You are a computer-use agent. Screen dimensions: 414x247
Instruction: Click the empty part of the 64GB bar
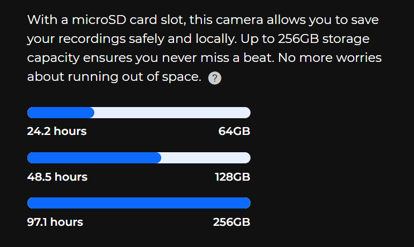pos(172,113)
